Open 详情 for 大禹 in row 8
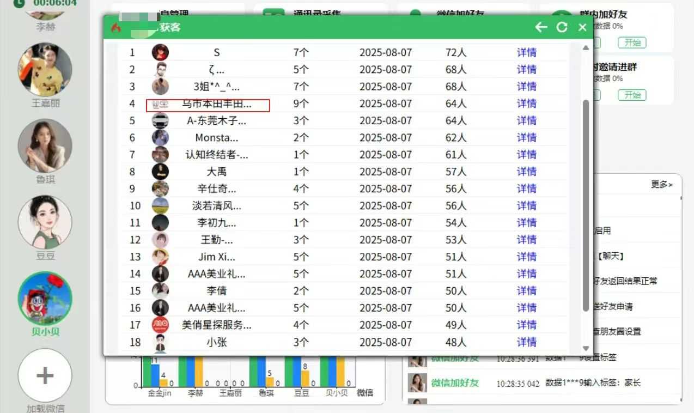 [526, 172]
